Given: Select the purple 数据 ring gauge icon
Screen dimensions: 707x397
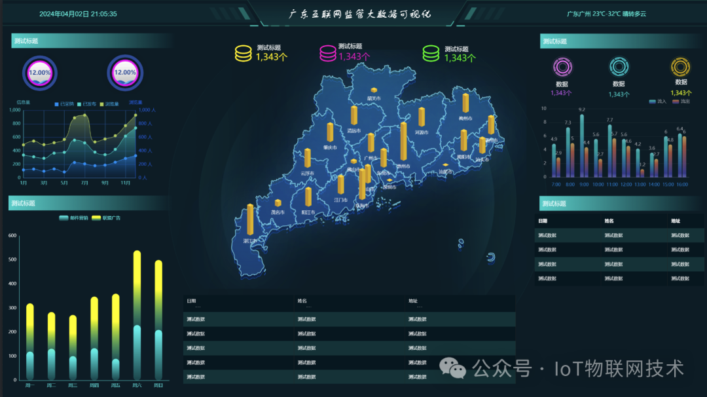Looking at the screenshot, I should (x=562, y=66).
